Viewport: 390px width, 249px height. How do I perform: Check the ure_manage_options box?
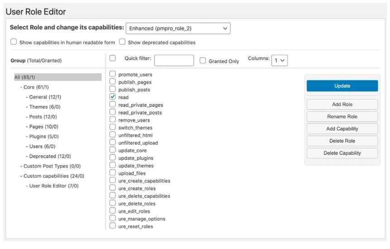point(113,218)
